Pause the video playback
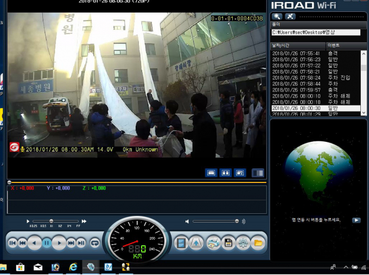This screenshot has width=369, height=275. pyautogui.click(x=47, y=243)
